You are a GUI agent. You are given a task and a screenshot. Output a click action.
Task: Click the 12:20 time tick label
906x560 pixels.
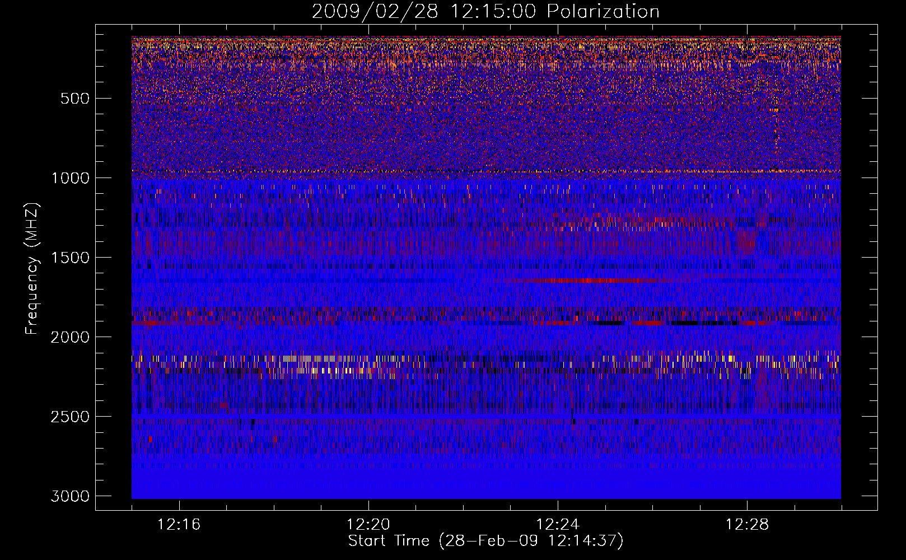[368, 525]
